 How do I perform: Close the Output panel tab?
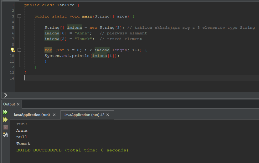[x=18, y=104]
